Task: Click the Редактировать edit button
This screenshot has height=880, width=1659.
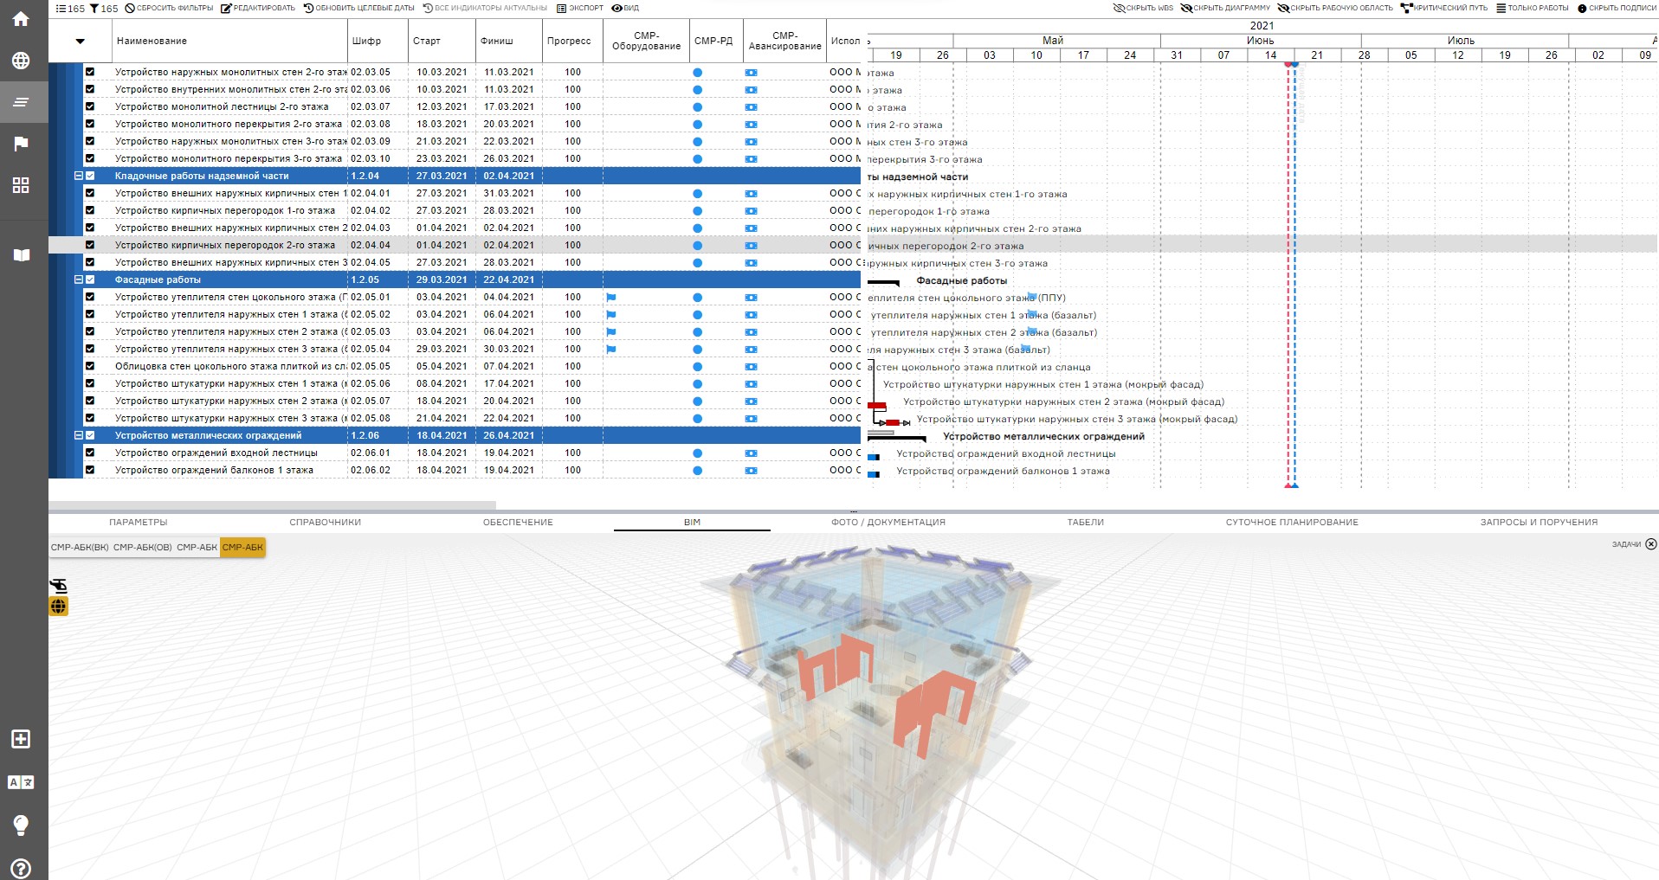Action: coord(258,8)
